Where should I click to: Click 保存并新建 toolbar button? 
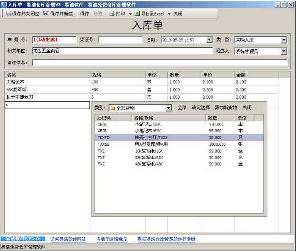[58, 14]
